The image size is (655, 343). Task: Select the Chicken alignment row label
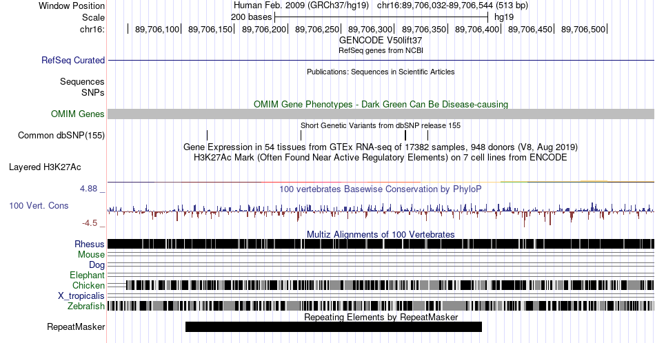88,285
